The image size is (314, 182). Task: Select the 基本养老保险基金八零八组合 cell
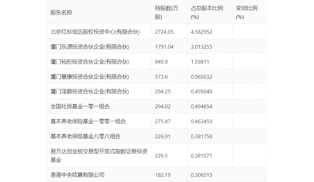(x=85, y=136)
